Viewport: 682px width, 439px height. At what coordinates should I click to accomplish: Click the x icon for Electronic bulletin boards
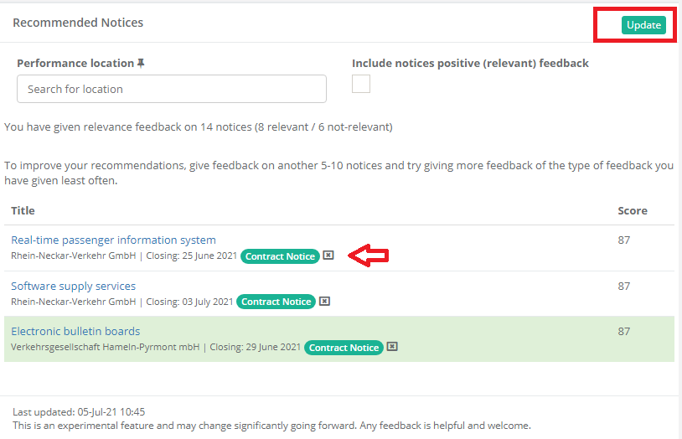[392, 347]
